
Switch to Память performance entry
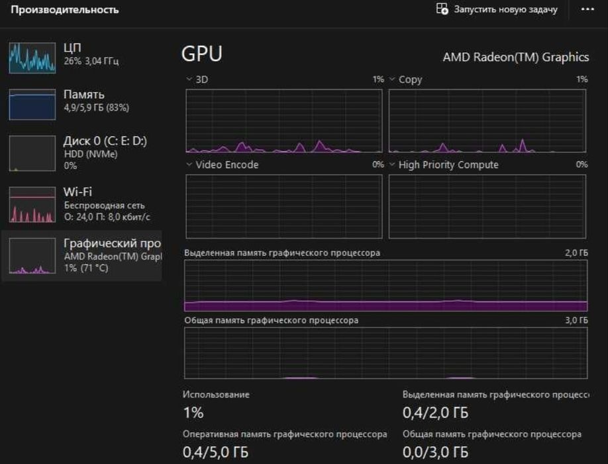tap(81, 104)
